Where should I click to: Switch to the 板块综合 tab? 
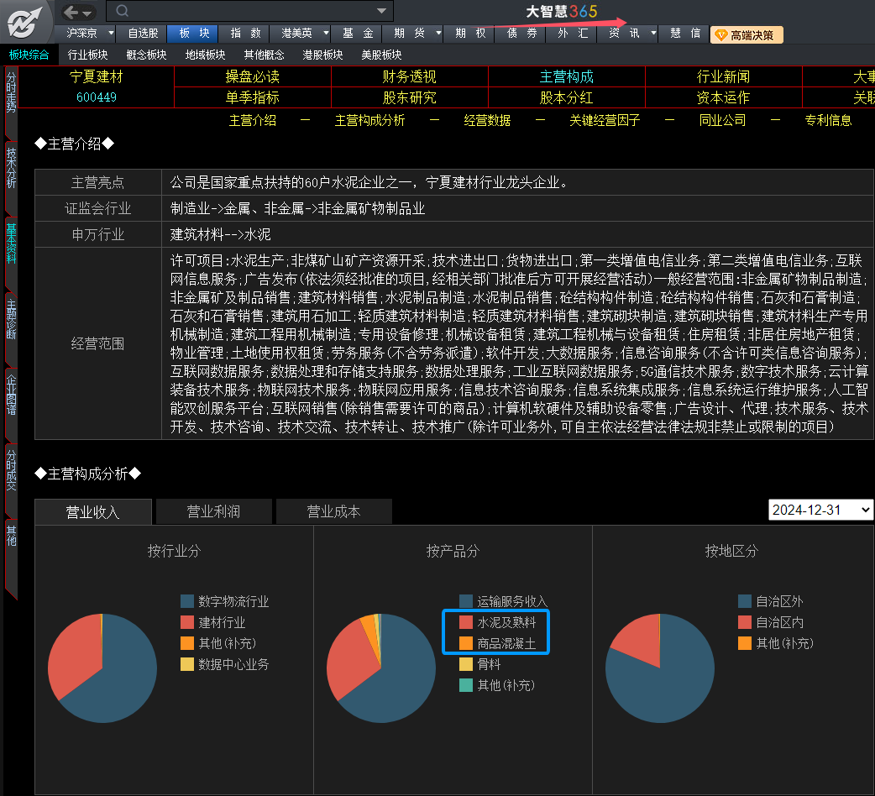click(29, 55)
